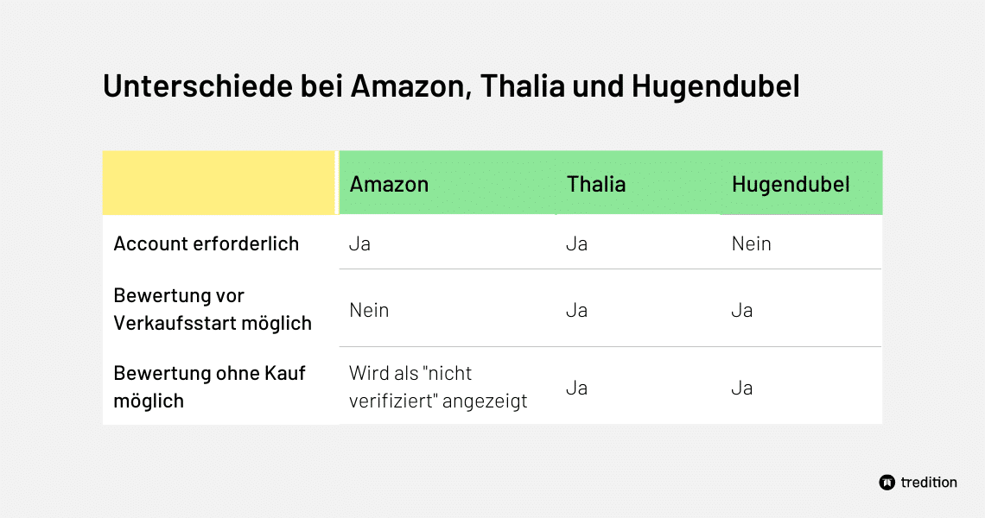
Task: Click Hugendubel's 'Ja' in ohne Kauf row
Action: point(741,388)
